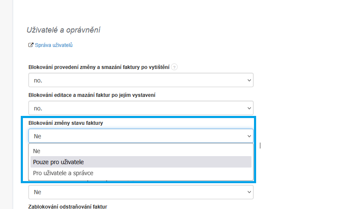Click the chevron of the 'po jejím vystavení' dropdown
The width and height of the screenshot is (346, 209).
248,108
